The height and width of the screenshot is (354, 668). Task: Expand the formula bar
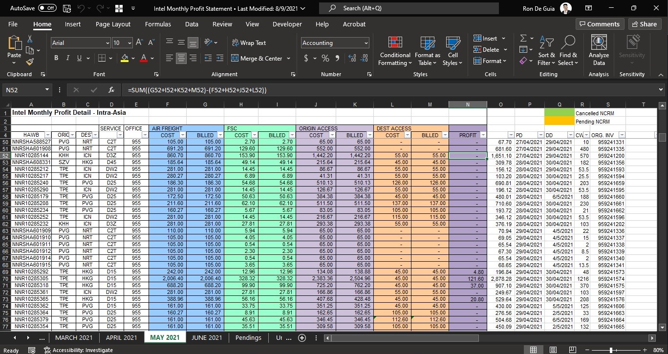[x=661, y=90]
